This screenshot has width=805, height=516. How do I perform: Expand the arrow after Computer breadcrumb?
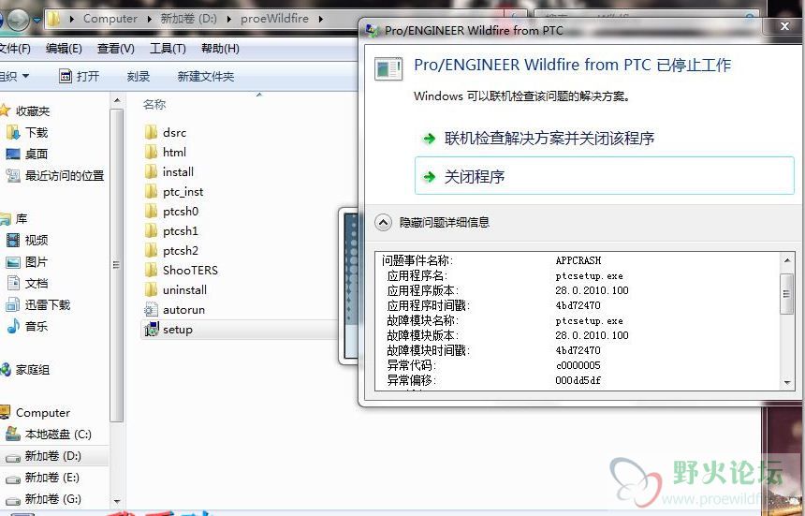click(150, 19)
